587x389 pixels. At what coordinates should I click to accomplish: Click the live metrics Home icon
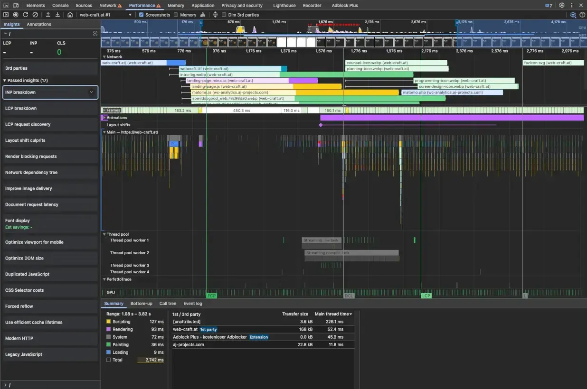point(70,15)
